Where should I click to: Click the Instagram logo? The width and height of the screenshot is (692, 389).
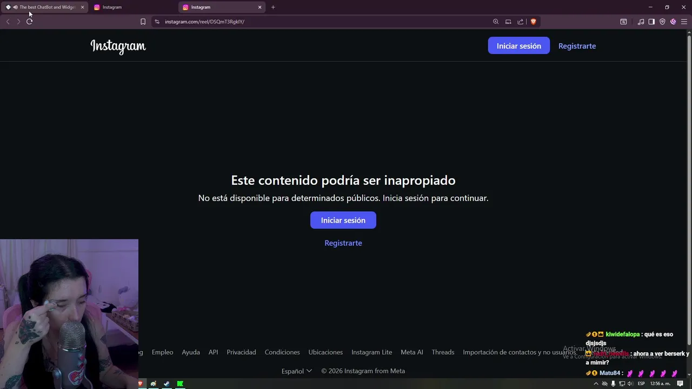click(x=118, y=46)
